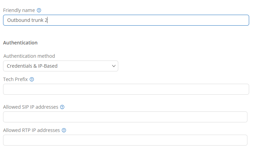The width and height of the screenshot is (257, 148).
Task: Click the 'Allowed RTP IP addresses' label
Action: (31, 130)
